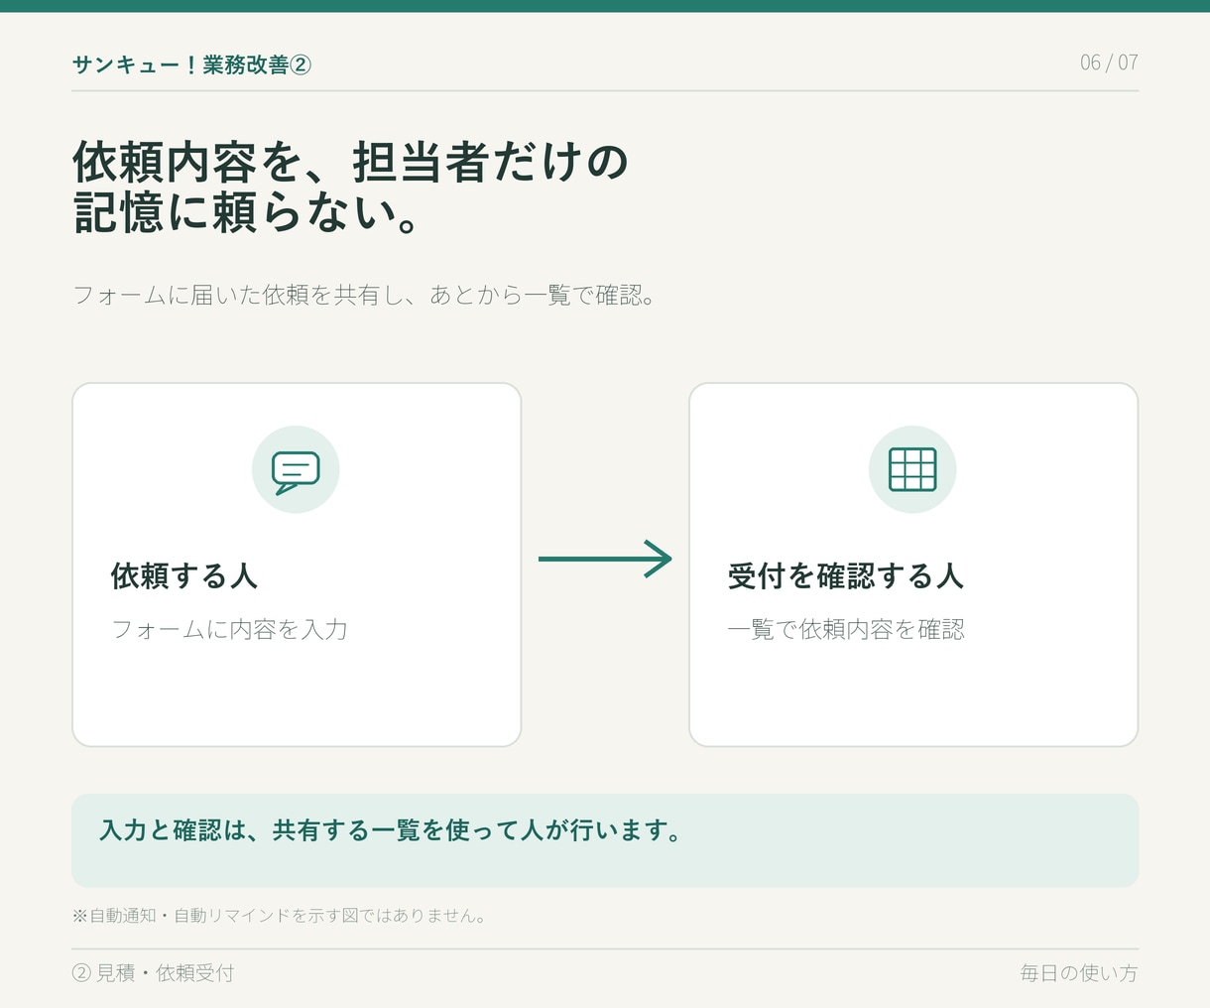
Task: Click card text フォームに内容を入力
Action: pos(229,630)
